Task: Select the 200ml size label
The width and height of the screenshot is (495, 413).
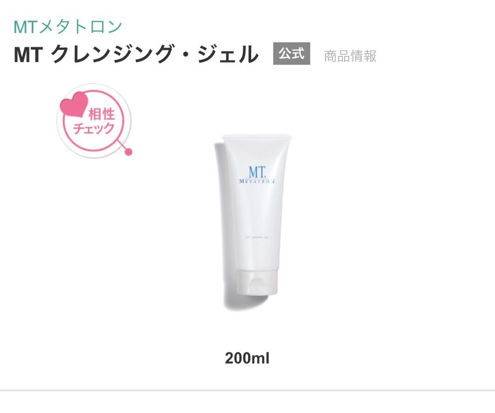Action: pos(247,358)
